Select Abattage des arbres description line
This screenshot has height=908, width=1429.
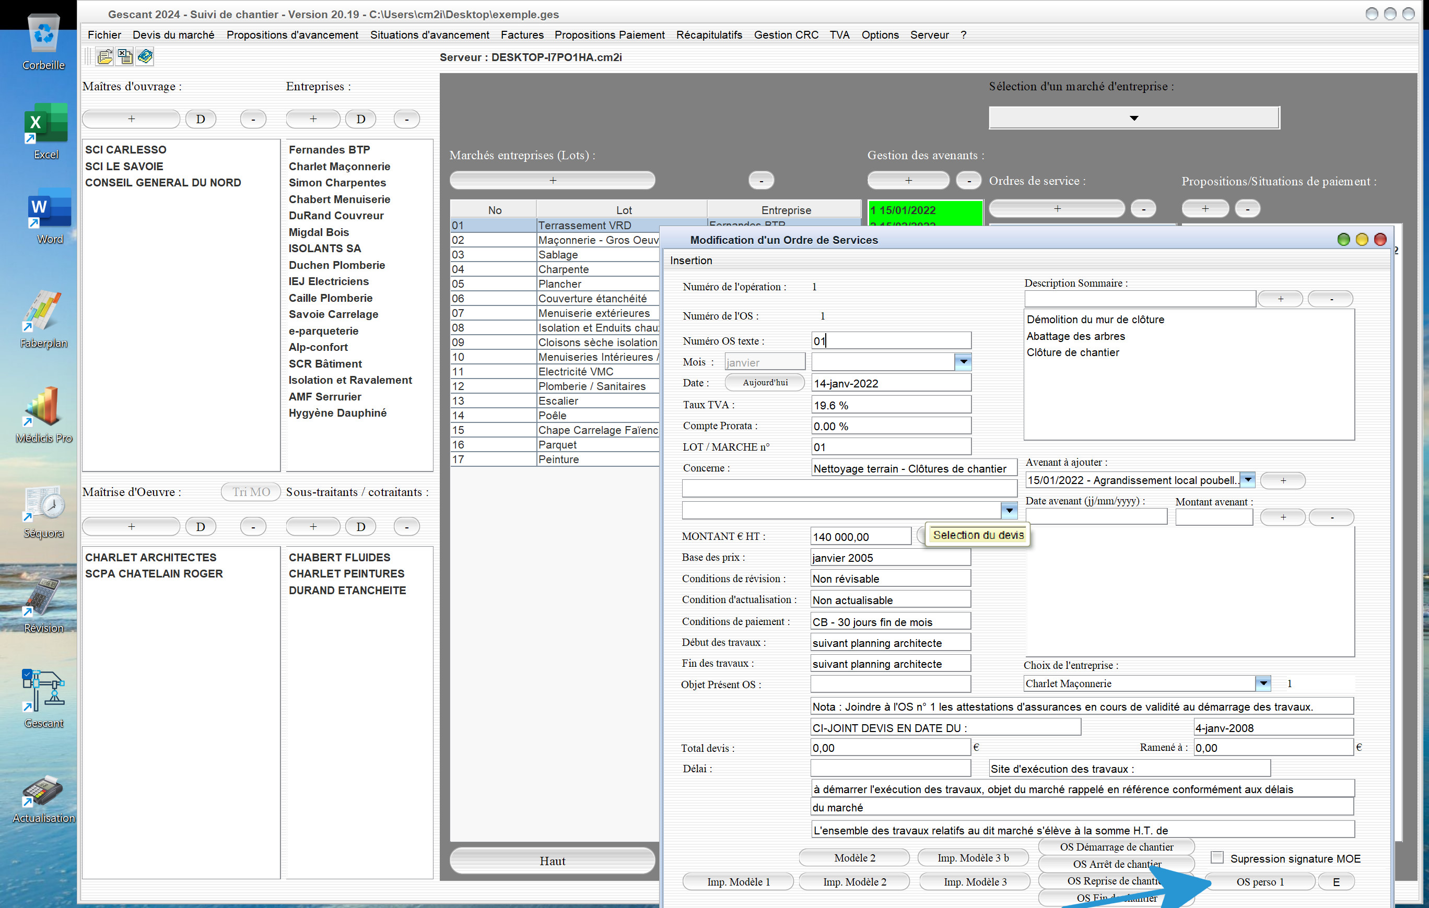point(1075,336)
